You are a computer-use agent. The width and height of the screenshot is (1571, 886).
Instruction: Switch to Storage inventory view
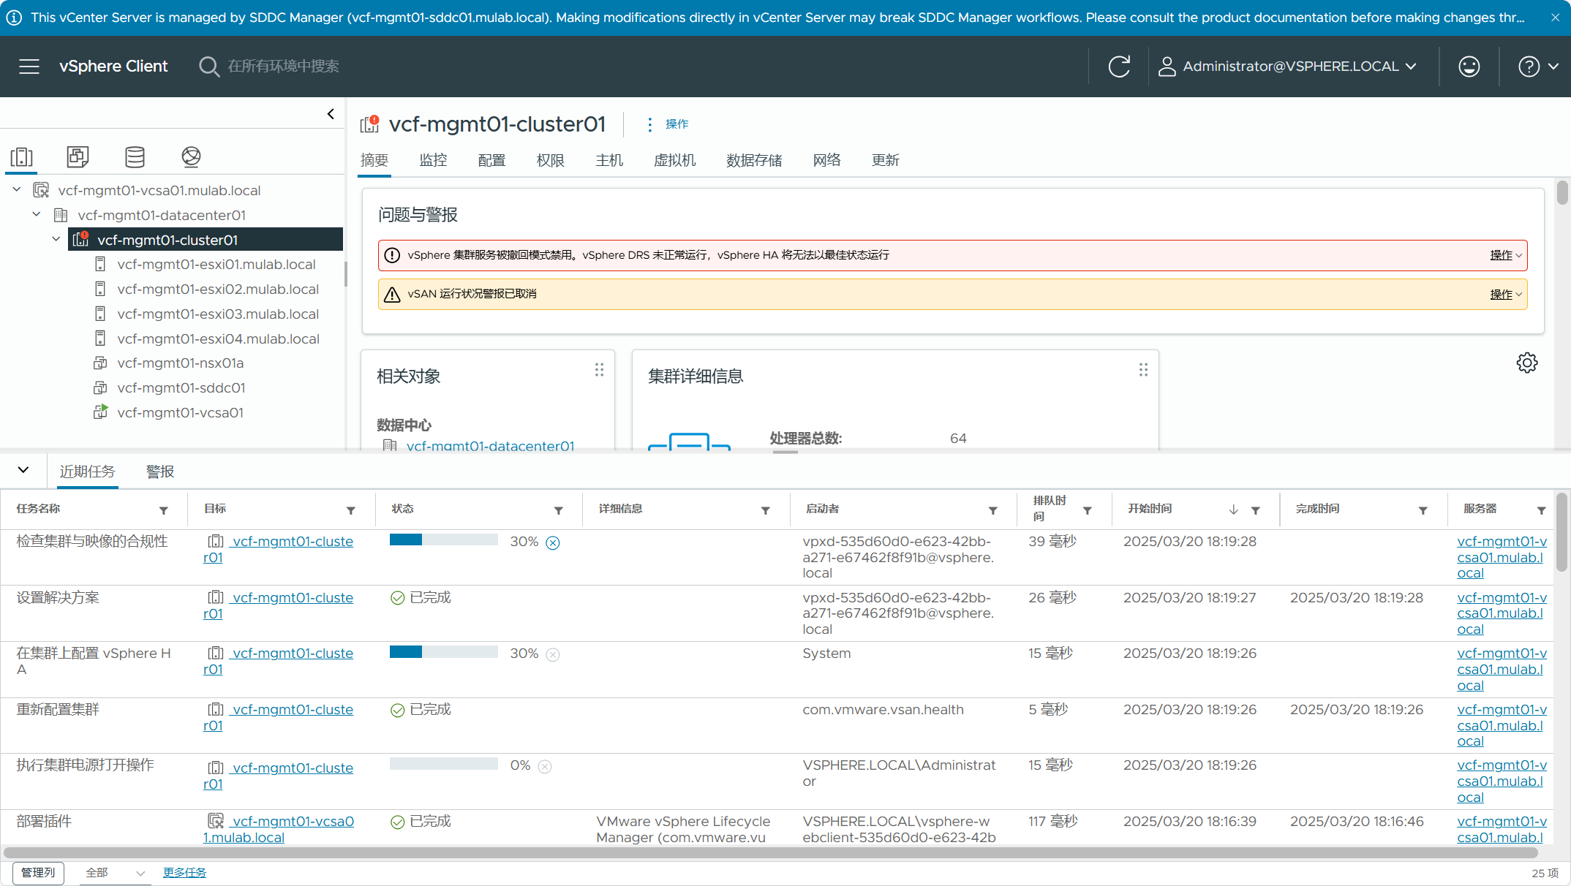tap(135, 156)
